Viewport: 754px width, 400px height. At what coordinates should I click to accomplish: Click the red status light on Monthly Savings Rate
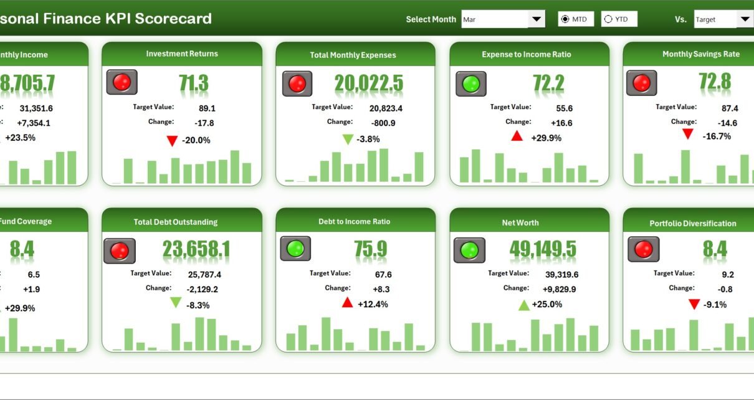(641, 82)
